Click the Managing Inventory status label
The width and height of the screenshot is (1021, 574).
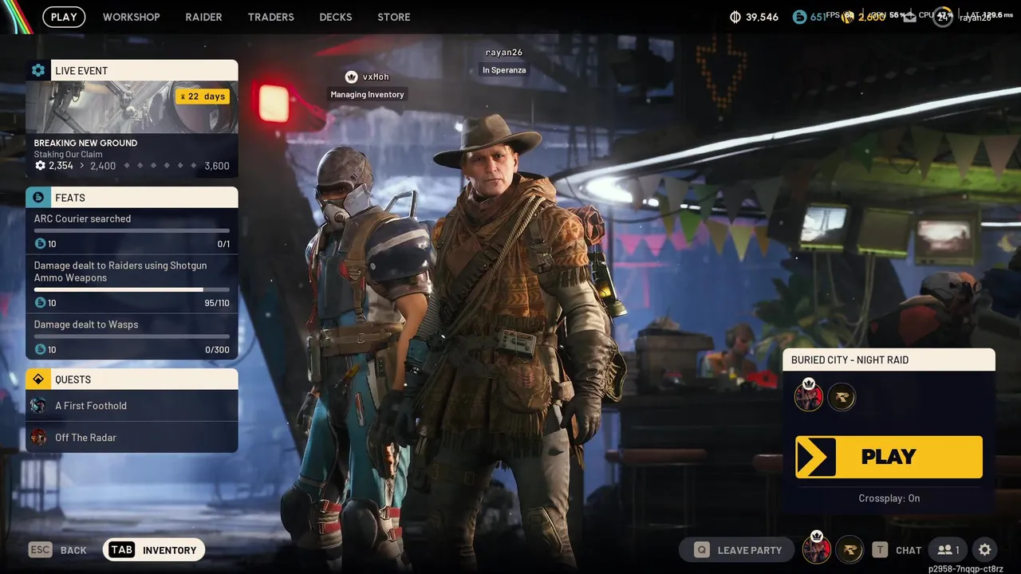coord(368,94)
